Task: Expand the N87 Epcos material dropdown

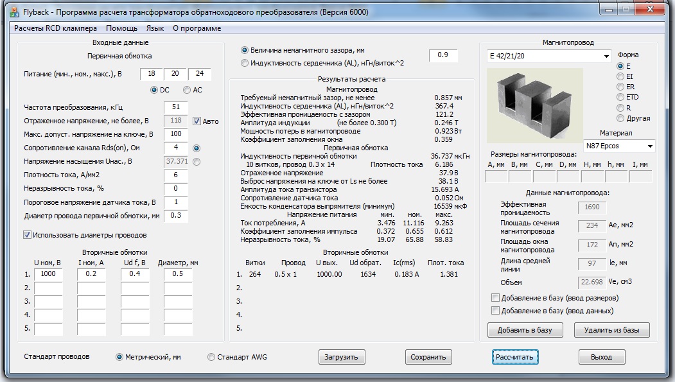Action: (x=649, y=146)
